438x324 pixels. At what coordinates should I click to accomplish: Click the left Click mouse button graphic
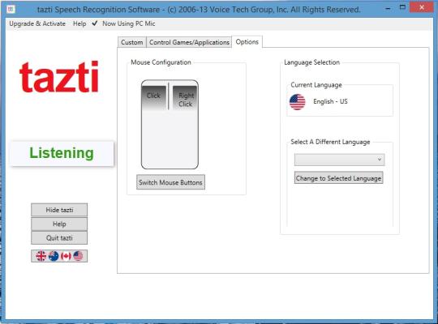coord(153,97)
